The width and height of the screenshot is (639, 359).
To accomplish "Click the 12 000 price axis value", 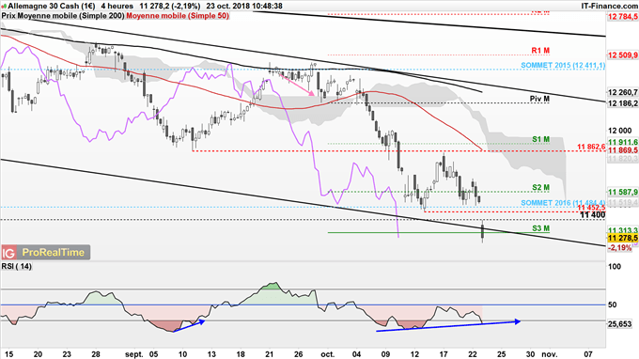I will tap(620, 131).
